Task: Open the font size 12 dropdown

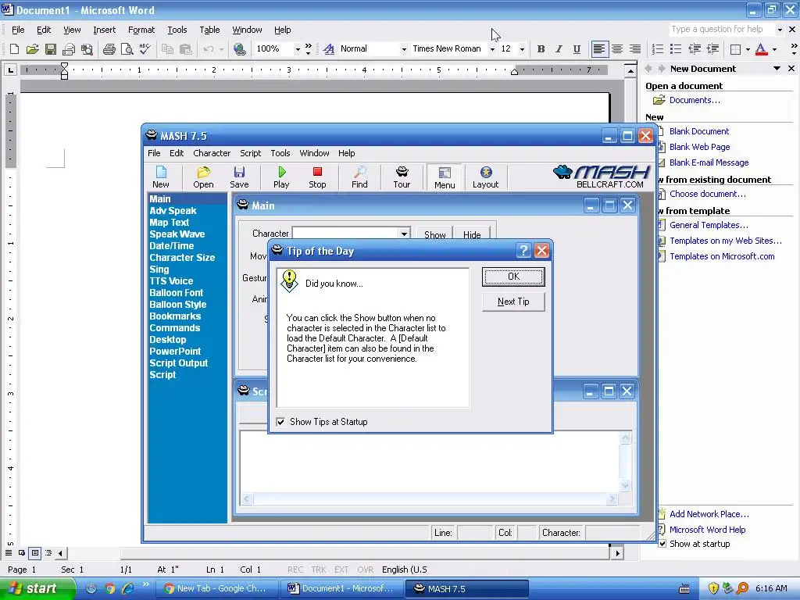Action: tap(522, 49)
